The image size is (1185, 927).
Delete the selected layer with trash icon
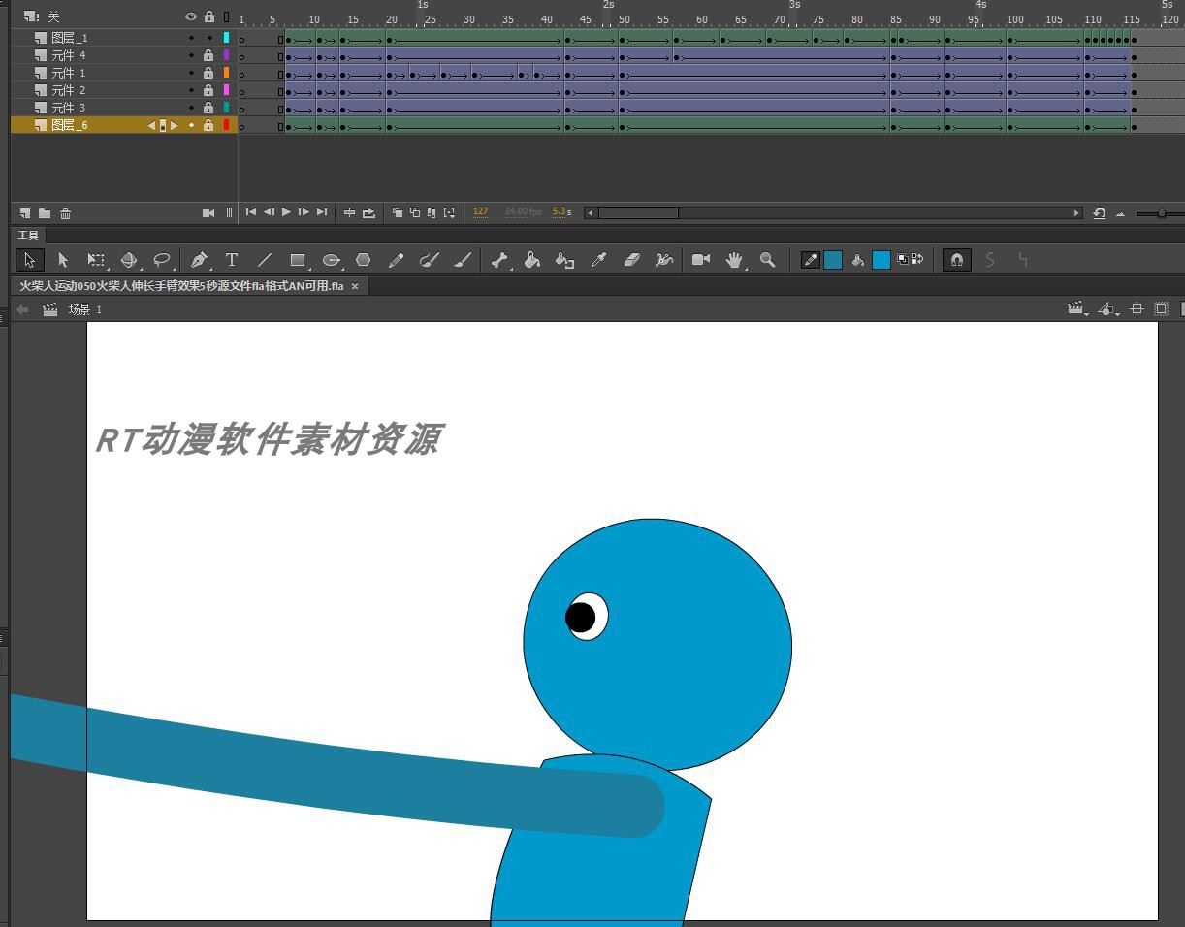66,213
